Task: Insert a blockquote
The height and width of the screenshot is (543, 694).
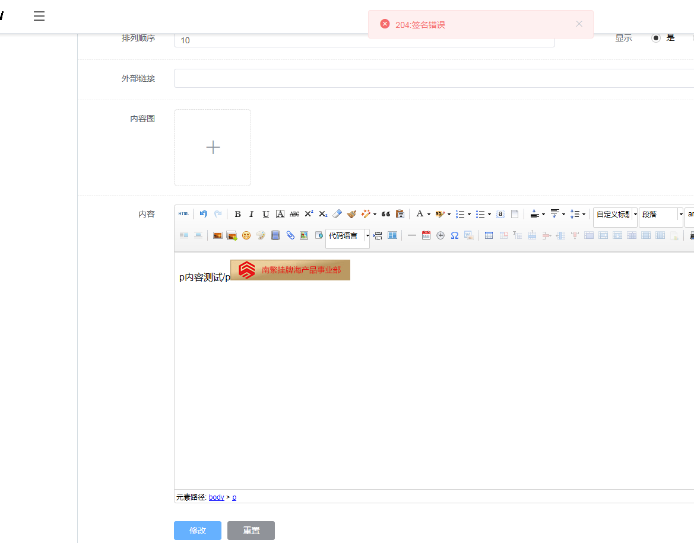Action: click(385, 214)
